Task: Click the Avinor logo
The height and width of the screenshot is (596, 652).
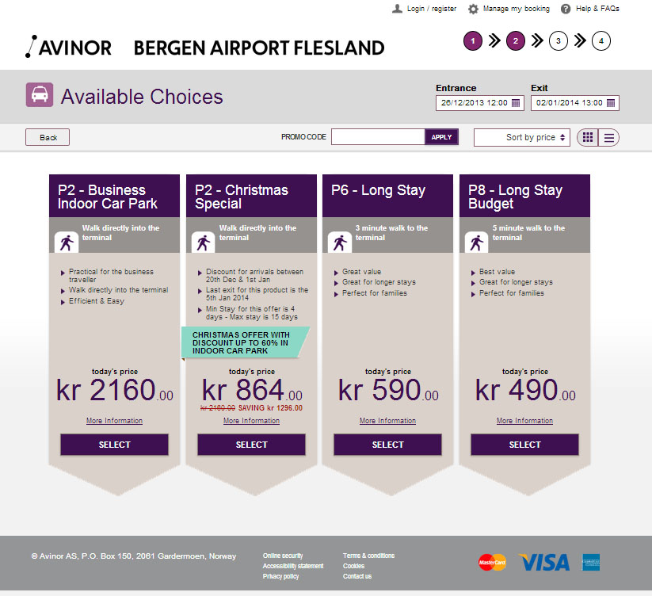Action: click(68, 47)
